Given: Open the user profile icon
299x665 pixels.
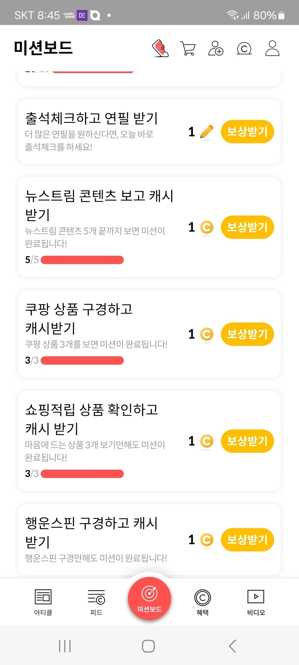Looking at the screenshot, I should 272,48.
